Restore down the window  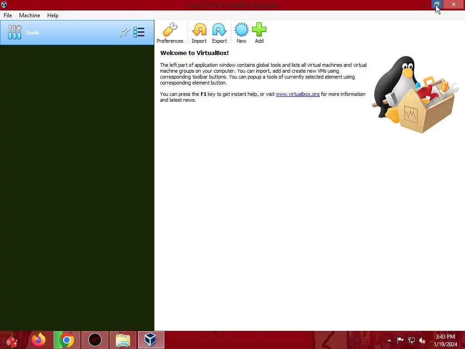pyautogui.click(x=437, y=5)
